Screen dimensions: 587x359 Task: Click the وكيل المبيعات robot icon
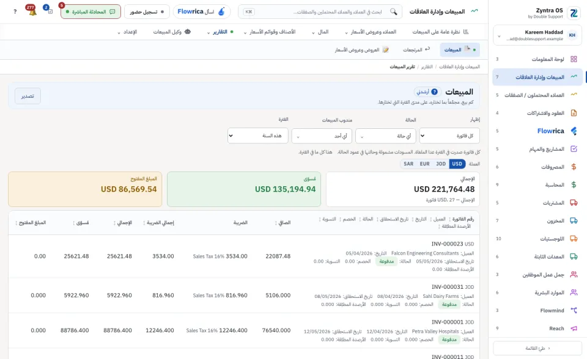(188, 32)
